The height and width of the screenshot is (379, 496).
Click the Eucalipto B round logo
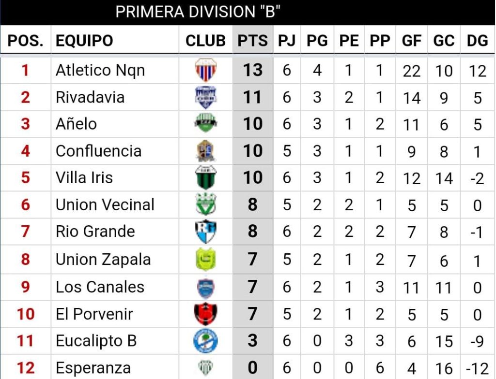pyautogui.click(x=205, y=341)
